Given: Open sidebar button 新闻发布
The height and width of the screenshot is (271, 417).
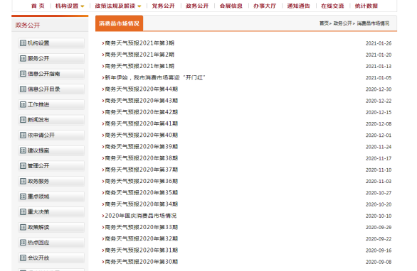Looking at the screenshot, I should click(51, 120).
